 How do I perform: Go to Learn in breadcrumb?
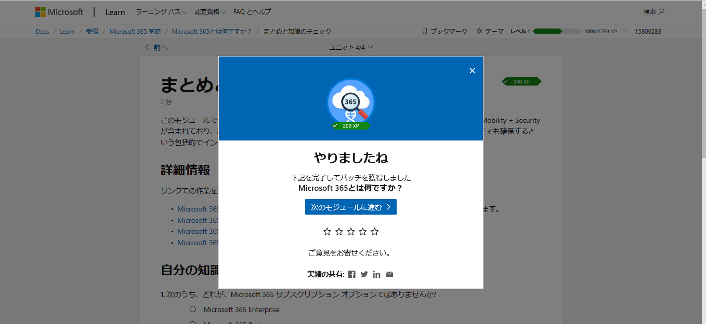[68, 32]
